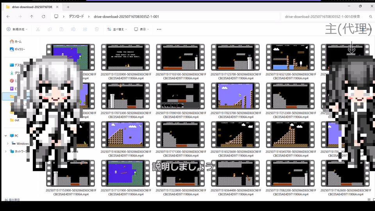This screenshot has height=211, width=375.
Task: Click the Paste toolbar icon
Action: (61, 29)
